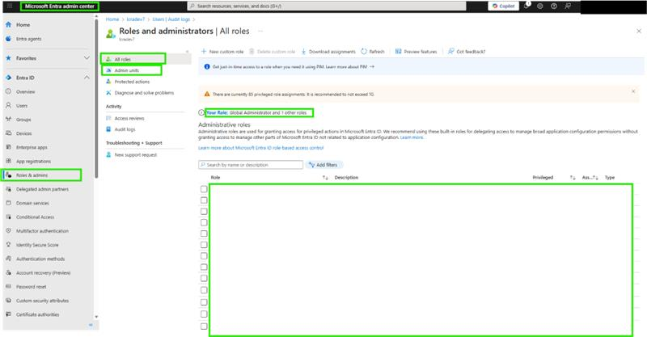
Task: Open the app launcher waffle menu
Action: pyautogui.click(x=10, y=6)
